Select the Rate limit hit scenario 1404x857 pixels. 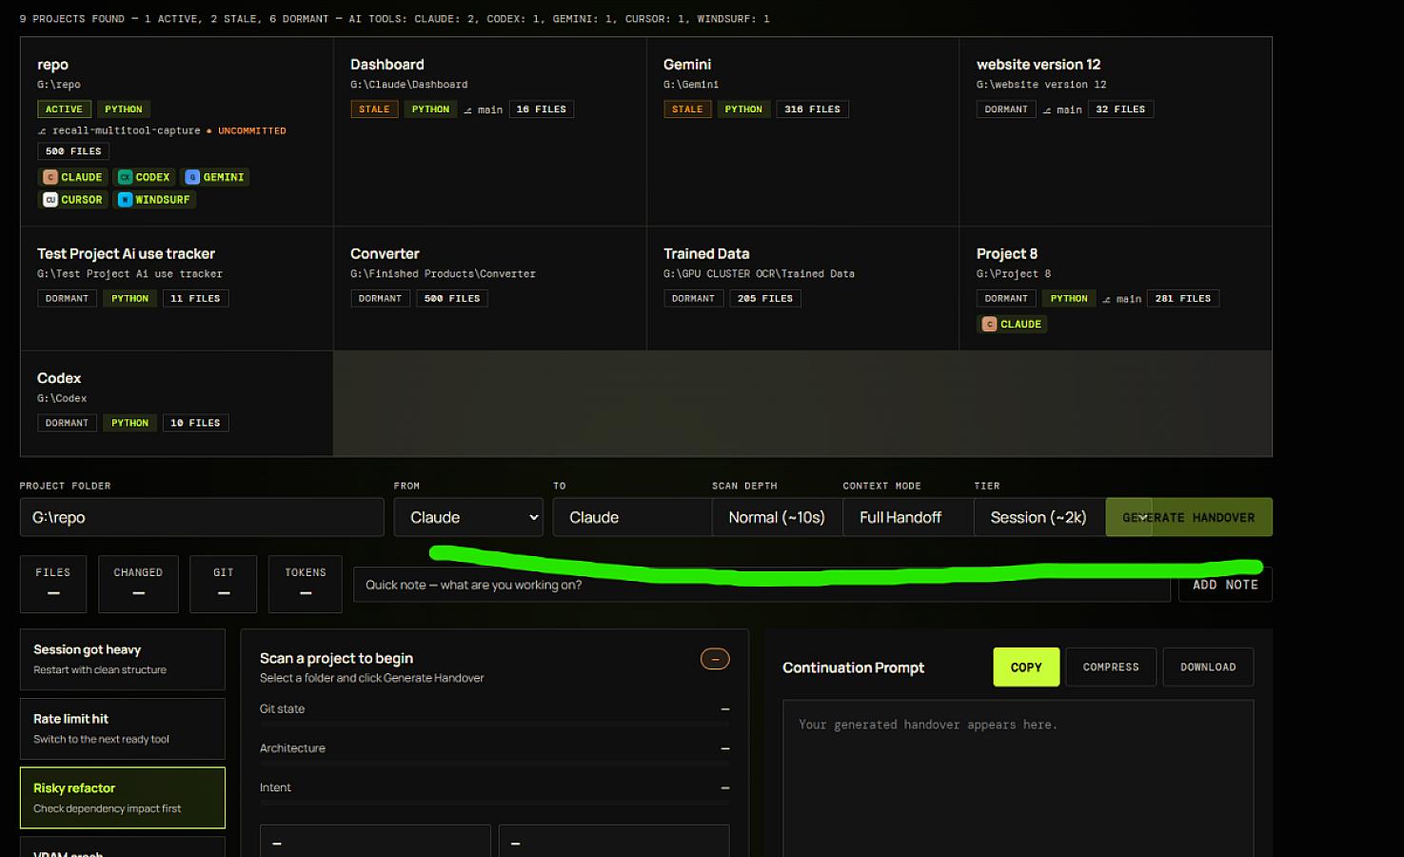tap(123, 728)
